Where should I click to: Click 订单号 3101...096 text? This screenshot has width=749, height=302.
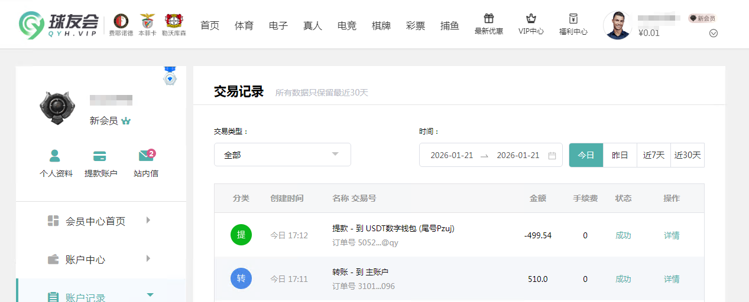(x=364, y=286)
